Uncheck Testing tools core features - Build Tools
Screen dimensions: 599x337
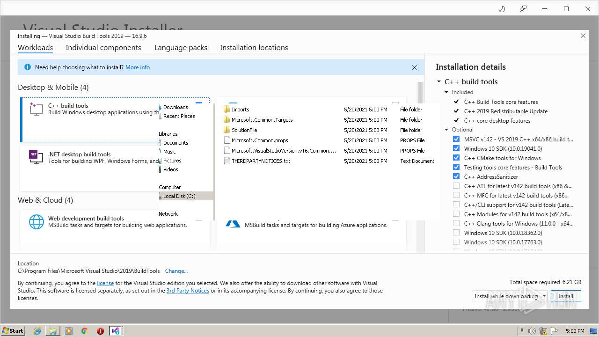click(456, 167)
